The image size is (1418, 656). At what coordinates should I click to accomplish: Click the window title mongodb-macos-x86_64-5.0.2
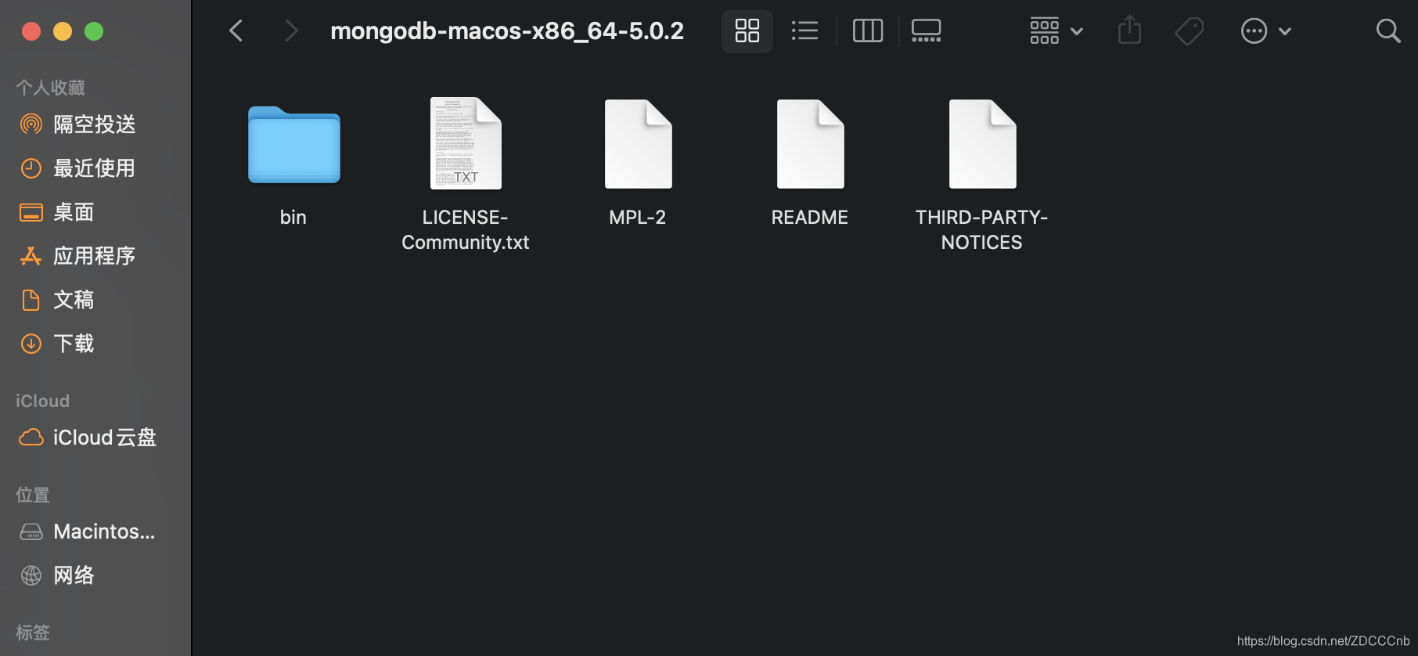tap(507, 31)
